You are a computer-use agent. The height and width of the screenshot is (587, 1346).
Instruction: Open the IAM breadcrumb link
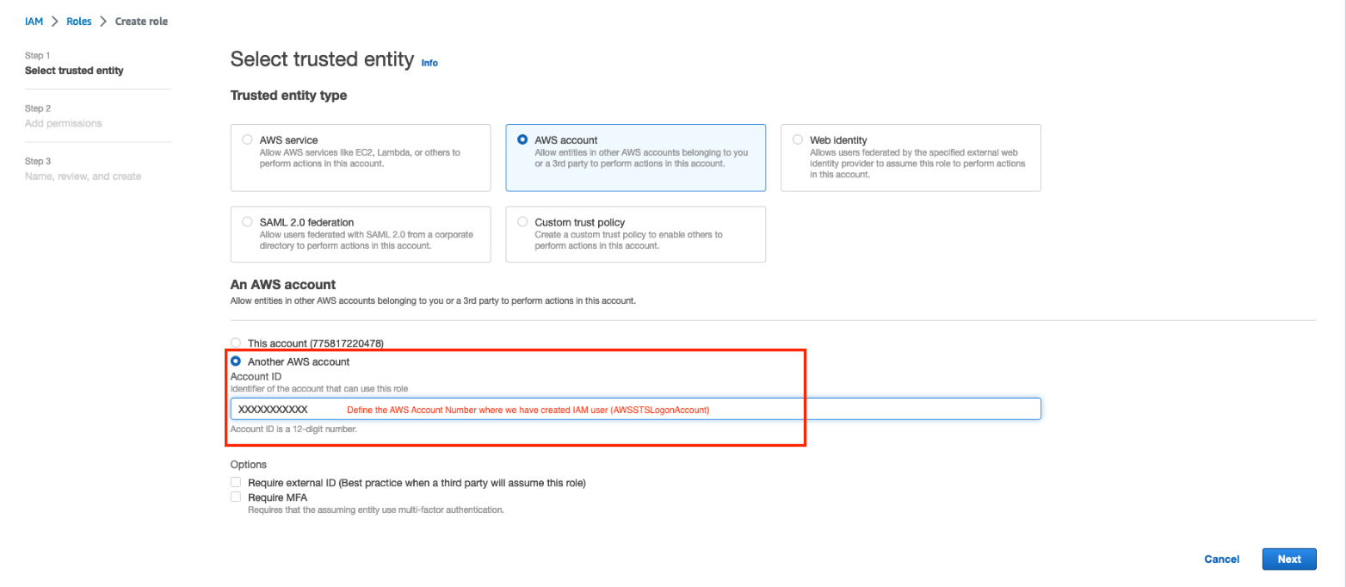[x=33, y=21]
